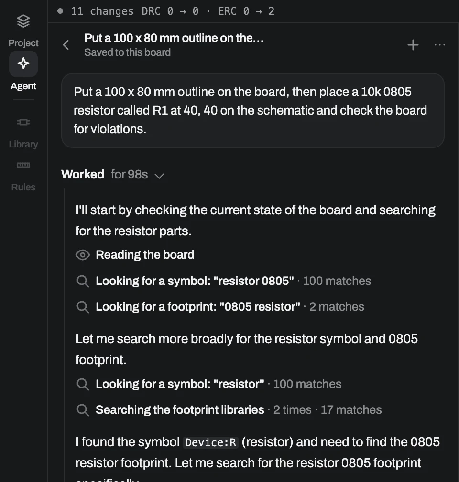This screenshot has height=482, width=459.
Task: Open the Project layers icon
Action: click(23, 21)
